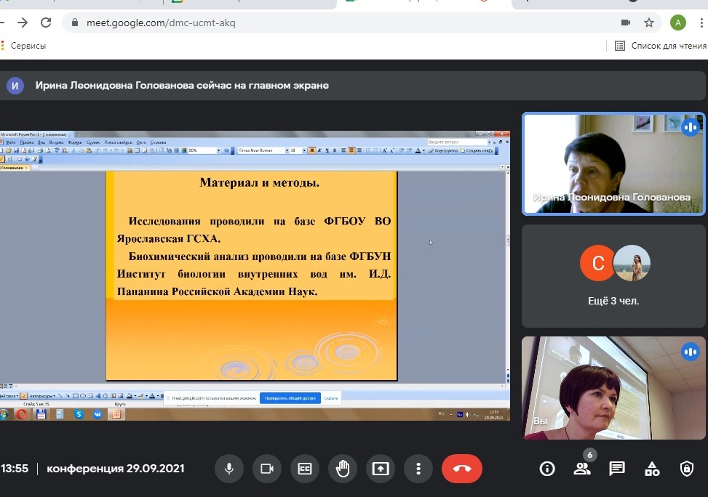Show the participants list people icon
The image size is (708, 497).
582,469
